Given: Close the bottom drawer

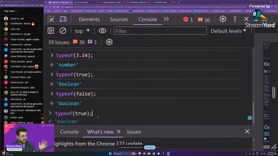Looking at the screenshot, I should click(247, 131).
